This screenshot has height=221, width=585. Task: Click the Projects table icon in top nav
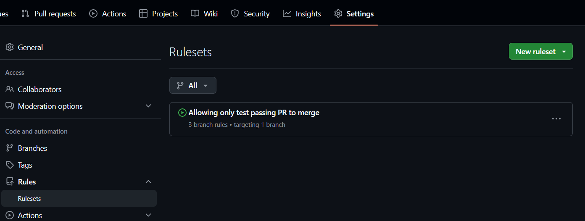143,14
